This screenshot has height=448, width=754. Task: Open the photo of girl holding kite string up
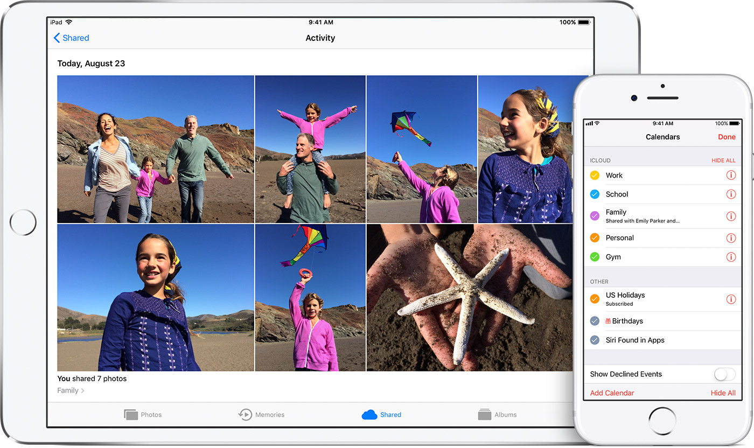click(310, 298)
